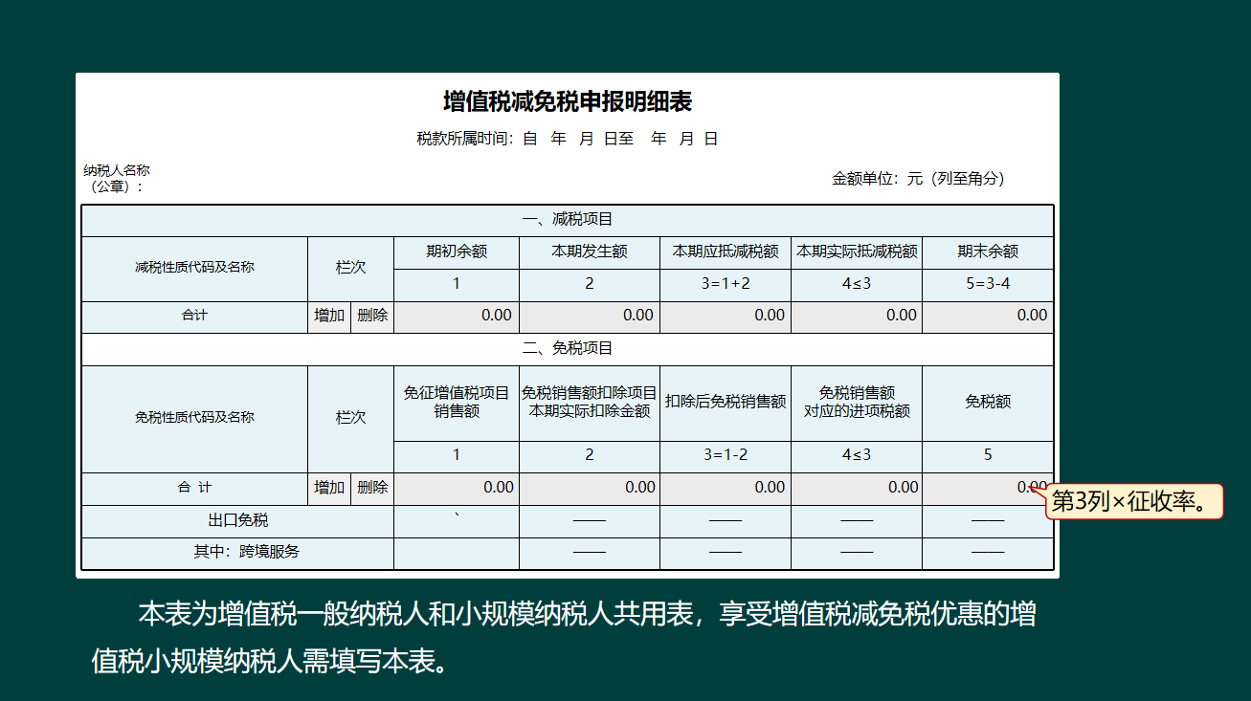Select the 本期发生额 column header
Screen dimensions: 1251x701
[589, 252]
